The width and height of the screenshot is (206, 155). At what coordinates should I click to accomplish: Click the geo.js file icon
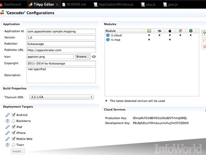165,5
